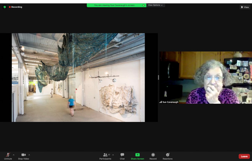252x161 pixels.
Task: Open the View layout menu at top right
Action: 245,7
